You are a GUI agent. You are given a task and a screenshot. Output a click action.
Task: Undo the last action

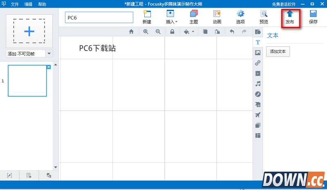232,32
